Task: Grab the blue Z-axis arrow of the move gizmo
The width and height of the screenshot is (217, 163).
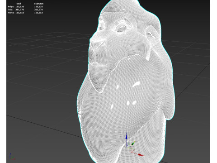Action: 127,136
